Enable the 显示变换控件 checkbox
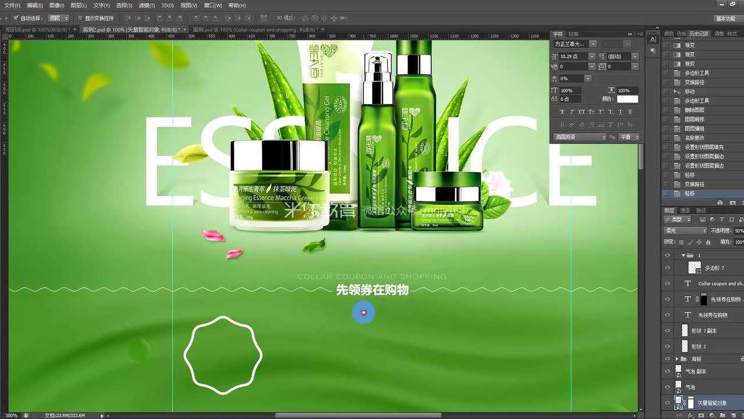The width and height of the screenshot is (744, 419). tap(80, 18)
